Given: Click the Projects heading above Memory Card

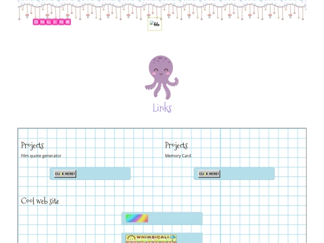Looking at the screenshot, I should click(176, 145).
